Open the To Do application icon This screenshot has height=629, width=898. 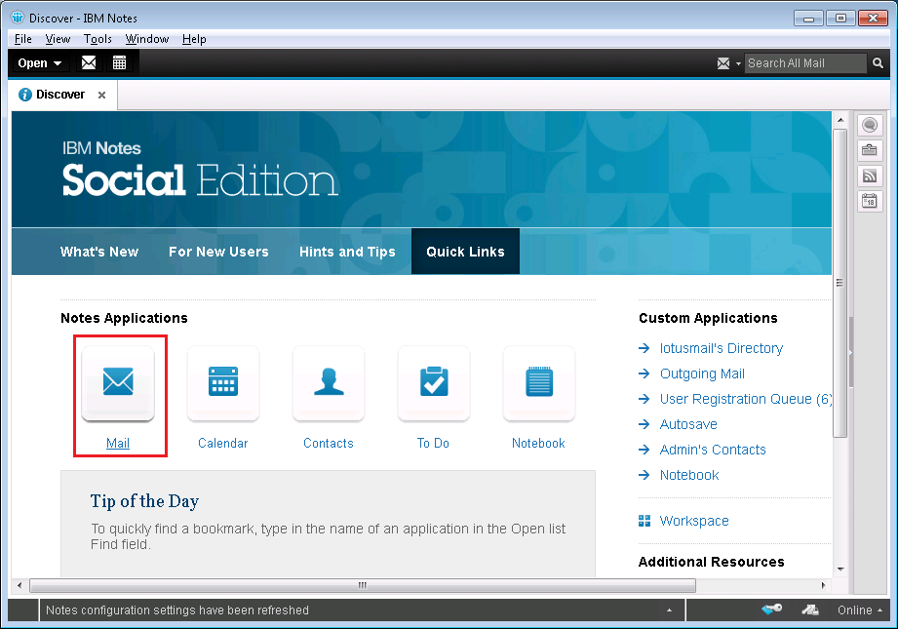434,382
